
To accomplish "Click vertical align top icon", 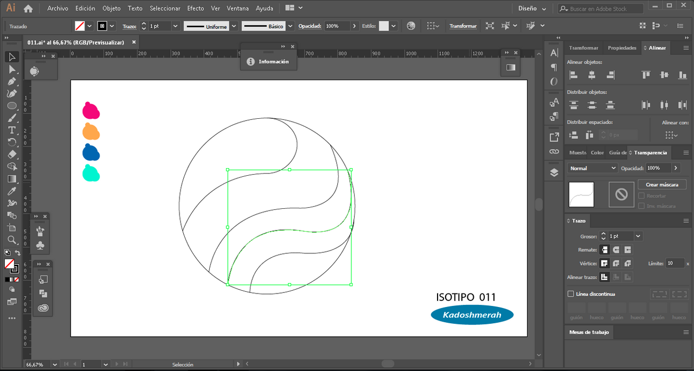I will coord(646,75).
